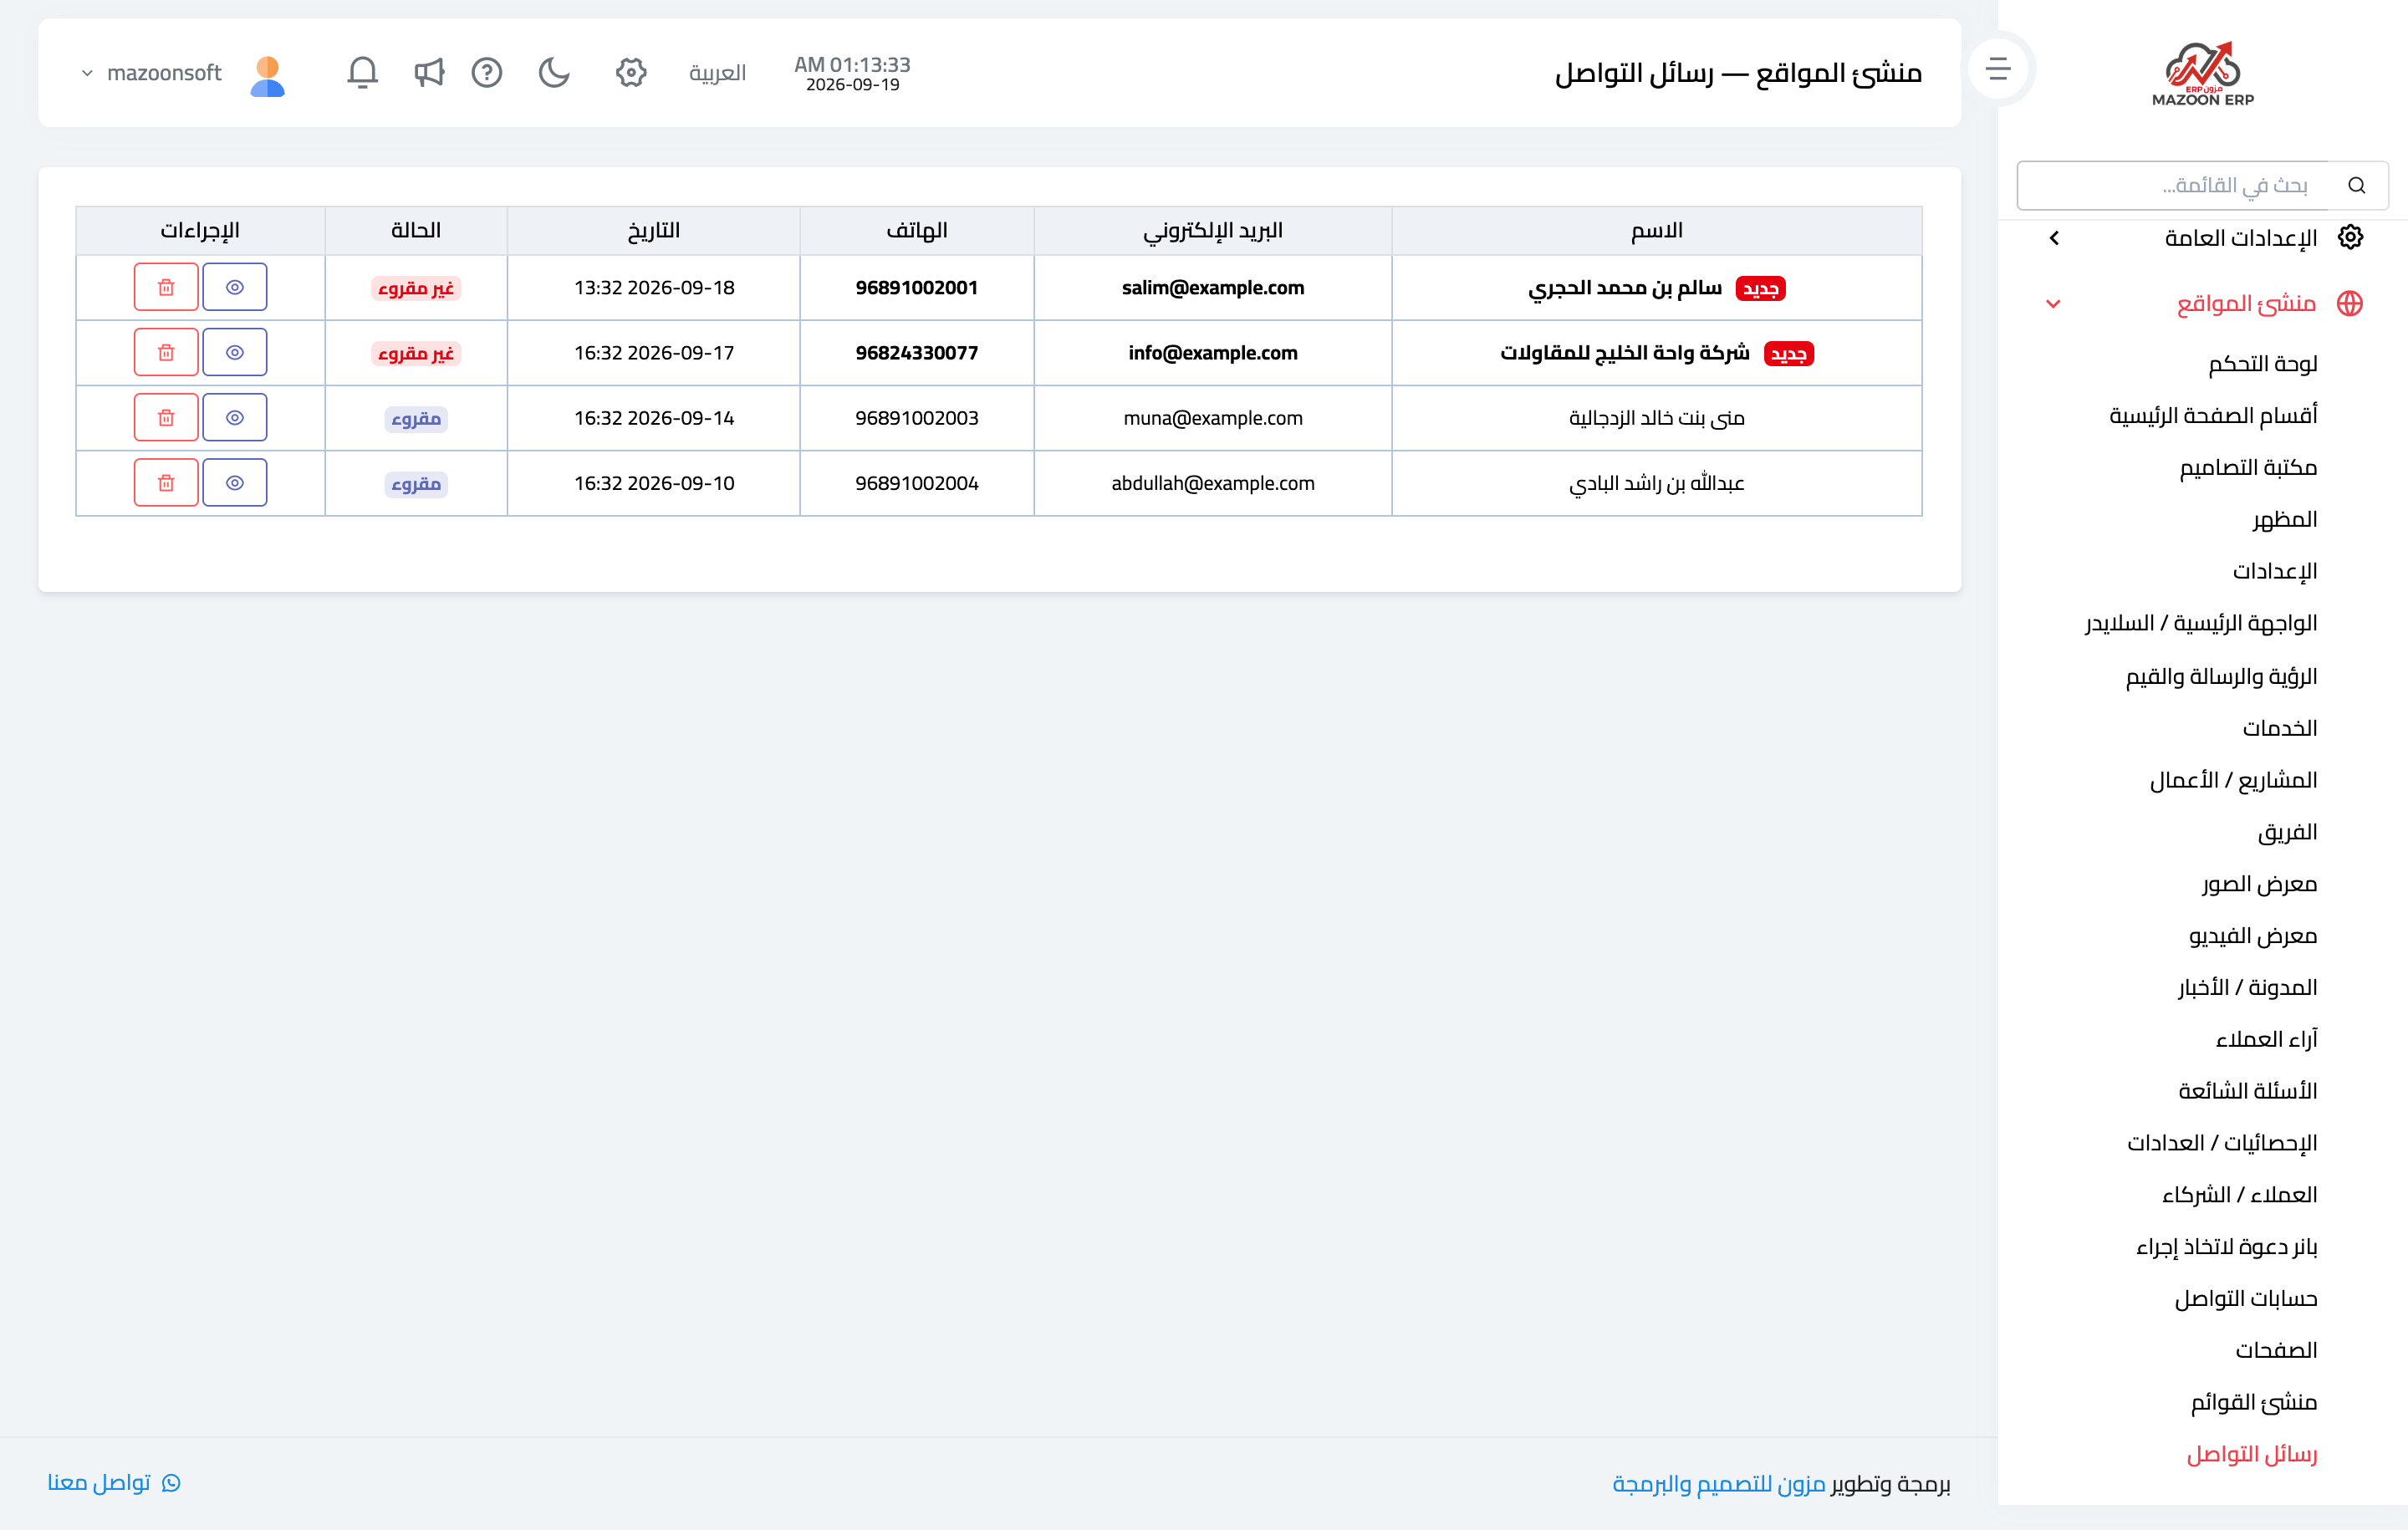Open الفريق menu item
This screenshot has height=1530, width=2408.
(x=2287, y=832)
